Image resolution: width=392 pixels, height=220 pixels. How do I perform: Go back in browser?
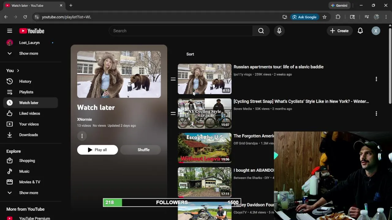(x=6, y=17)
